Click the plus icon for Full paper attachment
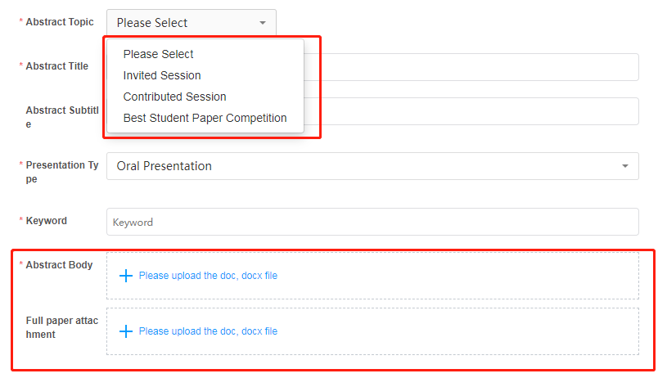Image resolution: width=667 pixels, height=378 pixels. (x=126, y=331)
